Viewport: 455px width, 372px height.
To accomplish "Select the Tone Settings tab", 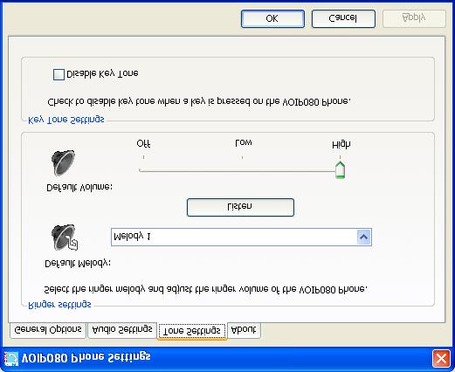I will (192, 331).
